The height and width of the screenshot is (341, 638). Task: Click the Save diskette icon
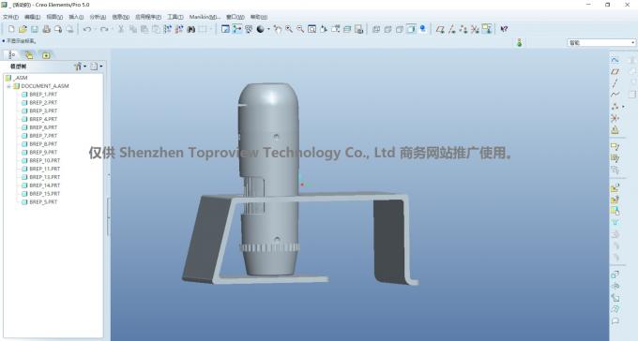click(35, 29)
